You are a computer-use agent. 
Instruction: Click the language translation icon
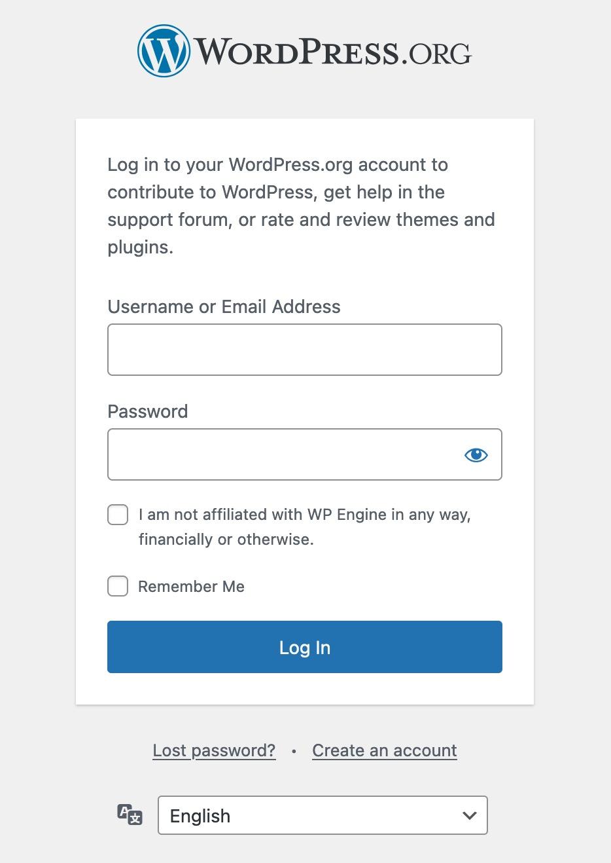pos(130,815)
